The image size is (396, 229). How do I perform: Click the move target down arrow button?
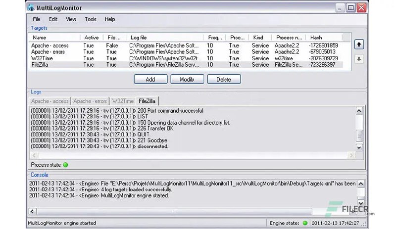pyautogui.click(x=359, y=58)
